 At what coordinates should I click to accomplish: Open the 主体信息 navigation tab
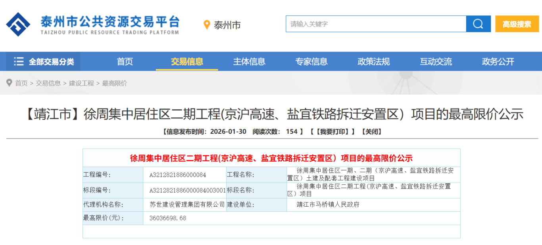[249, 62]
